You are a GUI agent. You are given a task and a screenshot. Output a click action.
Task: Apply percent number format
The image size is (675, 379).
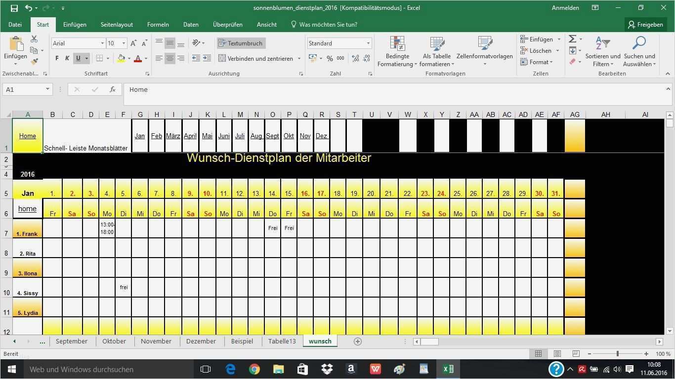[329, 58]
